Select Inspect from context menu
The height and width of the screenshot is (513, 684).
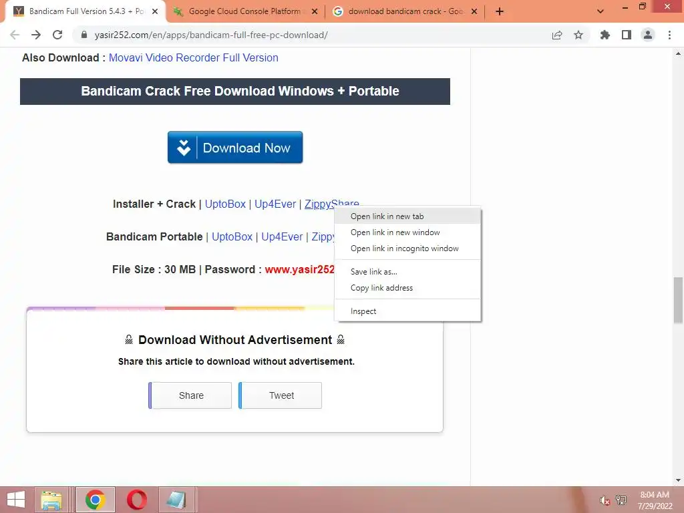click(x=408, y=311)
